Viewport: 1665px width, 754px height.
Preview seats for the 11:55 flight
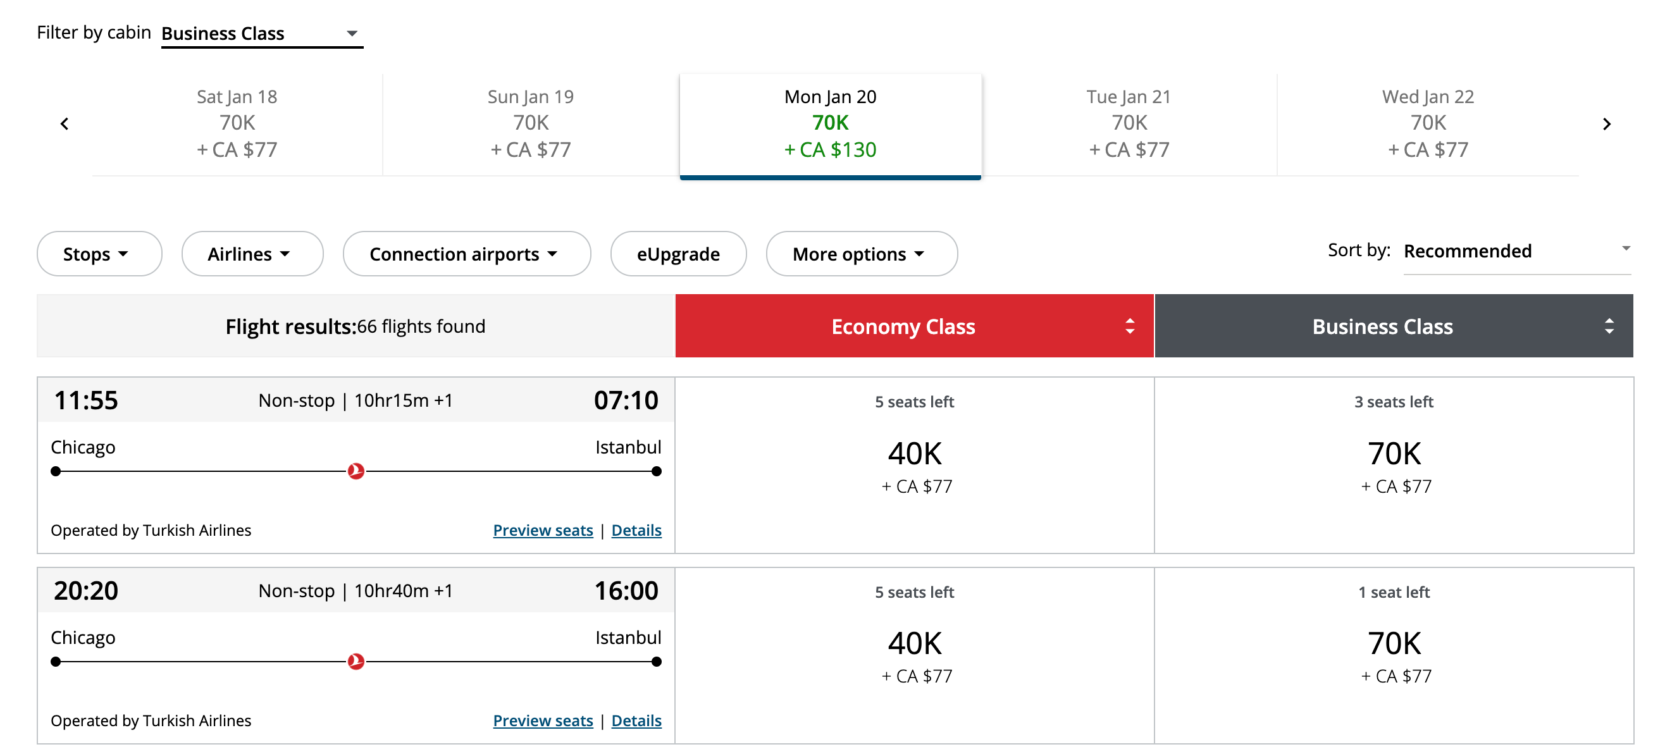(542, 531)
